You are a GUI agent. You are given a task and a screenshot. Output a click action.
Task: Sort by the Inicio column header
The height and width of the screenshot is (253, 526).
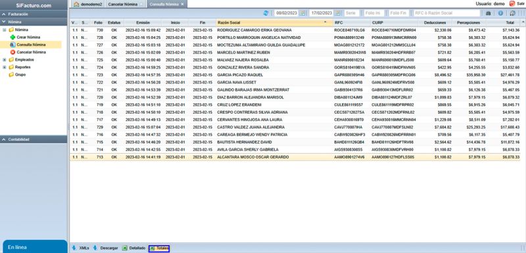pos(175,22)
